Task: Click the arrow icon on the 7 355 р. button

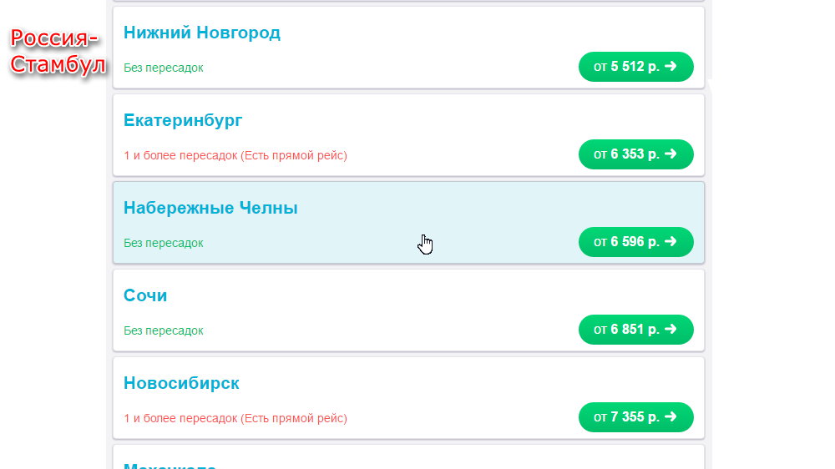Action: (671, 416)
